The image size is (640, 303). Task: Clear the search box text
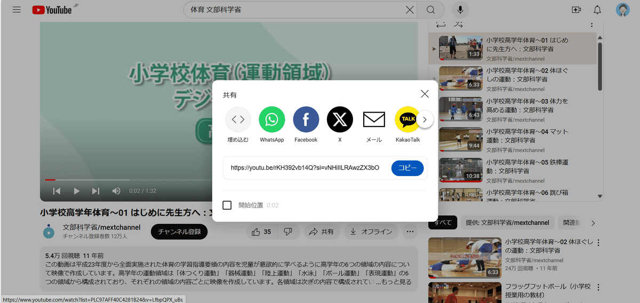[x=410, y=10]
